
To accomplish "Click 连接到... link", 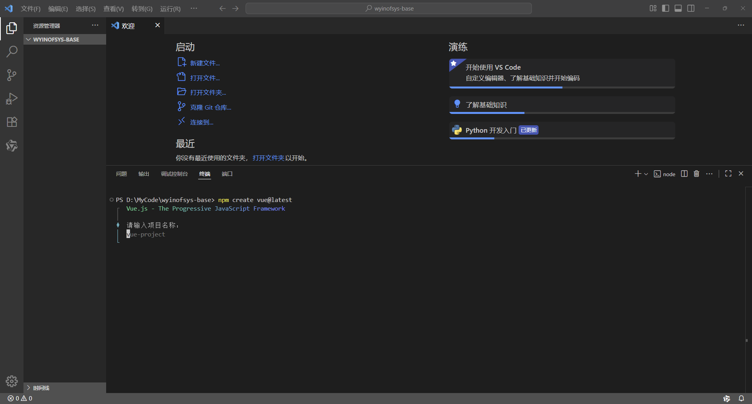I will coord(202,122).
